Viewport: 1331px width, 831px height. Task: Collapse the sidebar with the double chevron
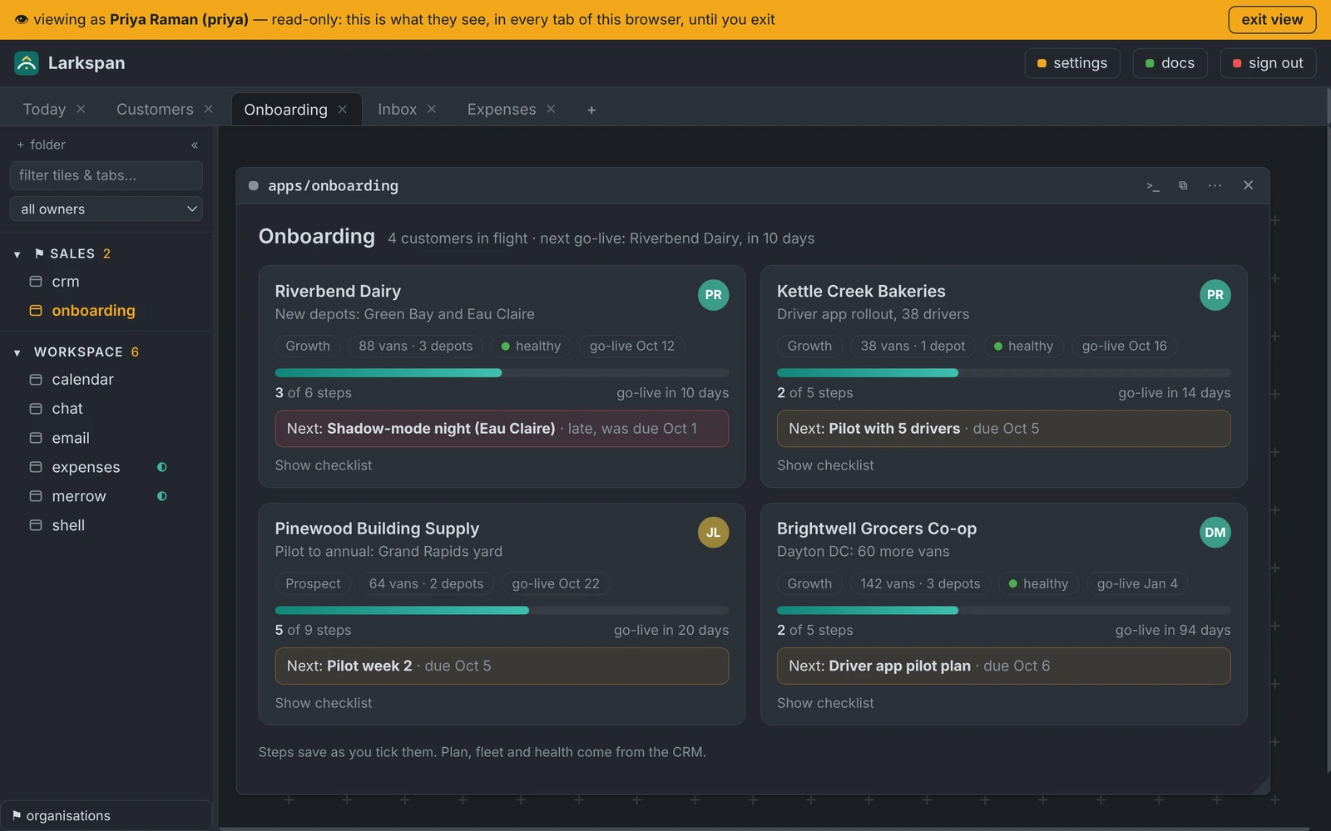click(195, 145)
